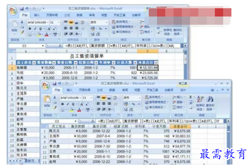250x167 pixels.
Task: Apply percent style in front window
Action: pyautogui.click(x=133, y=104)
